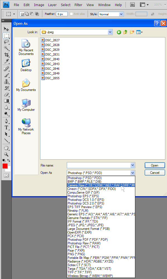Viewport: 167px width, 279px height.
Task: Enable Intersect with selection mode
Action: (37, 14)
